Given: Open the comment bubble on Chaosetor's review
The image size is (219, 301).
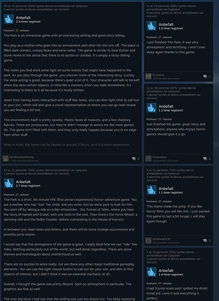Looking at the screenshot, I should [207, 159].
